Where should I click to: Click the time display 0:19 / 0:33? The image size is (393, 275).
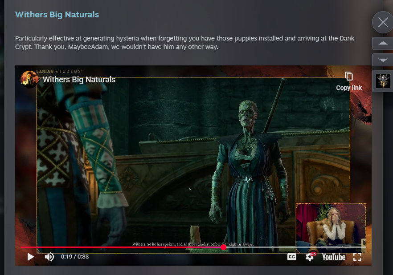tap(75, 257)
